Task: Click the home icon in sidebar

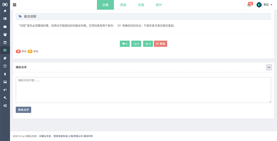Action: [5, 11]
